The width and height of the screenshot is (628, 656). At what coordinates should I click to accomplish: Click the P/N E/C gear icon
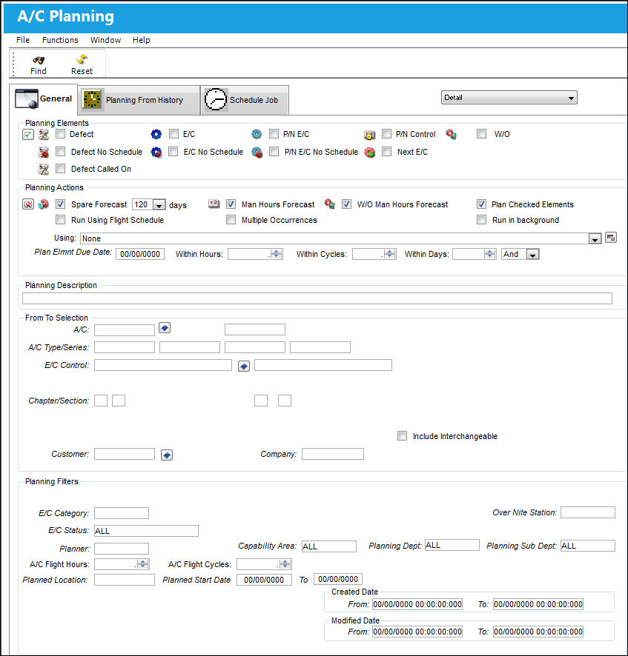point(257,134)
